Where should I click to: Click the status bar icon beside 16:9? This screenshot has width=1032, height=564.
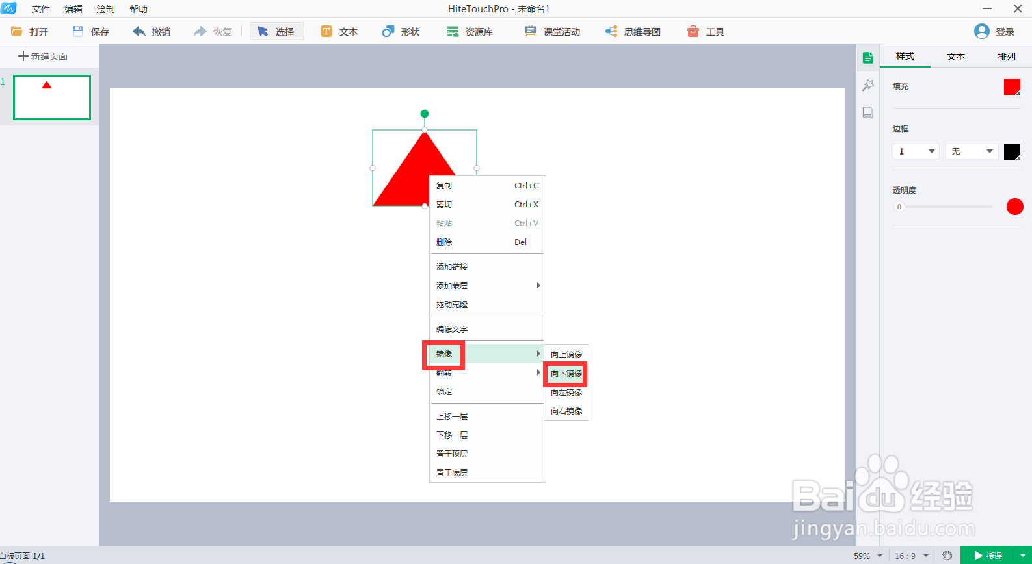947,556
